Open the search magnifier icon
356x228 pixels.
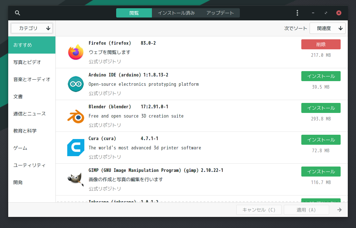tap(18, 13)
